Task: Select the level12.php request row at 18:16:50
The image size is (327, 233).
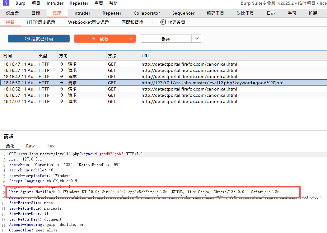Action: [164, 83]
